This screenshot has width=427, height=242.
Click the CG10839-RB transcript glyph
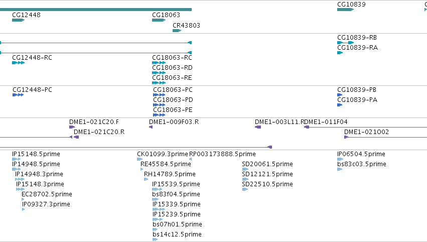[x=345, y=43]
